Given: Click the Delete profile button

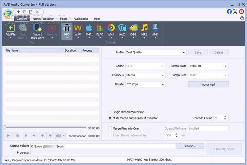Looking at the screenshot, I should click(x=218, y=53).
